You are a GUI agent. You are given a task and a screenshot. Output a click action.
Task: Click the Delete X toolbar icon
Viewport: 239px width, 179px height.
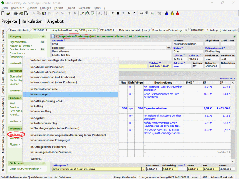point(50,13)
